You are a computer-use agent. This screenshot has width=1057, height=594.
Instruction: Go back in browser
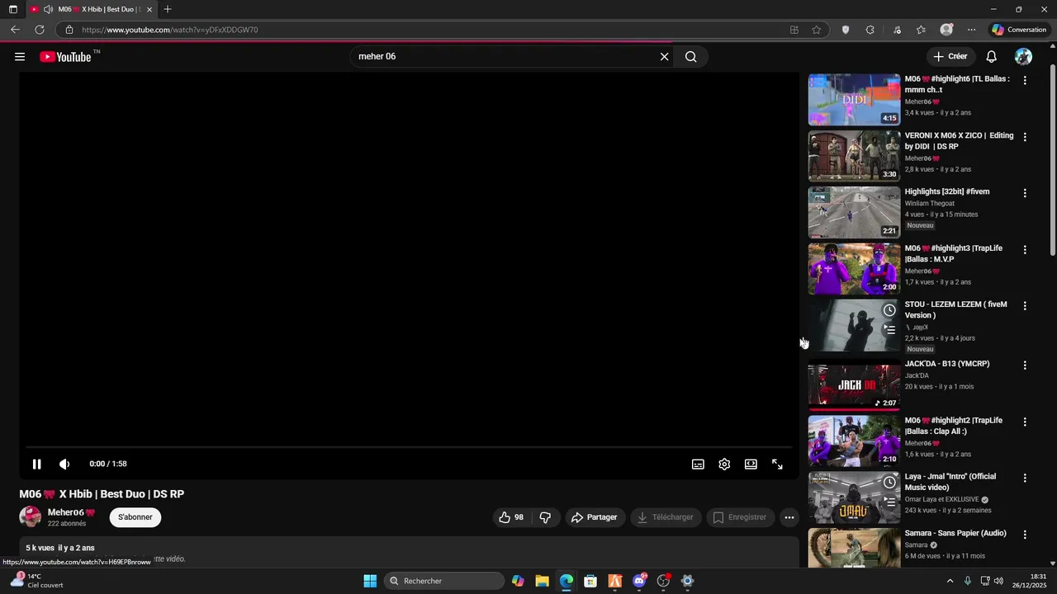[15, 30]
